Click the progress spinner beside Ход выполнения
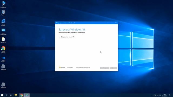173x97 pixels. (59, 37)
